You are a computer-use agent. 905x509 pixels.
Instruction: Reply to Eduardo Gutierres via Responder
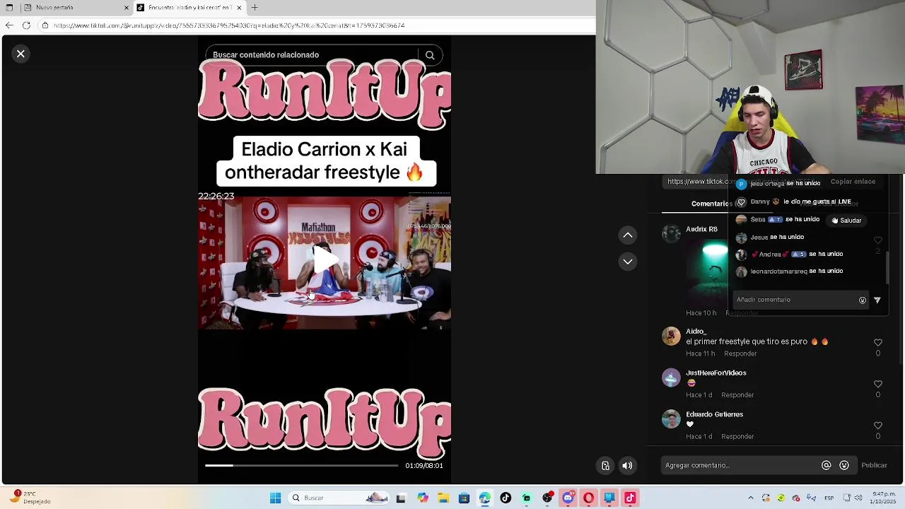(737, 437)
